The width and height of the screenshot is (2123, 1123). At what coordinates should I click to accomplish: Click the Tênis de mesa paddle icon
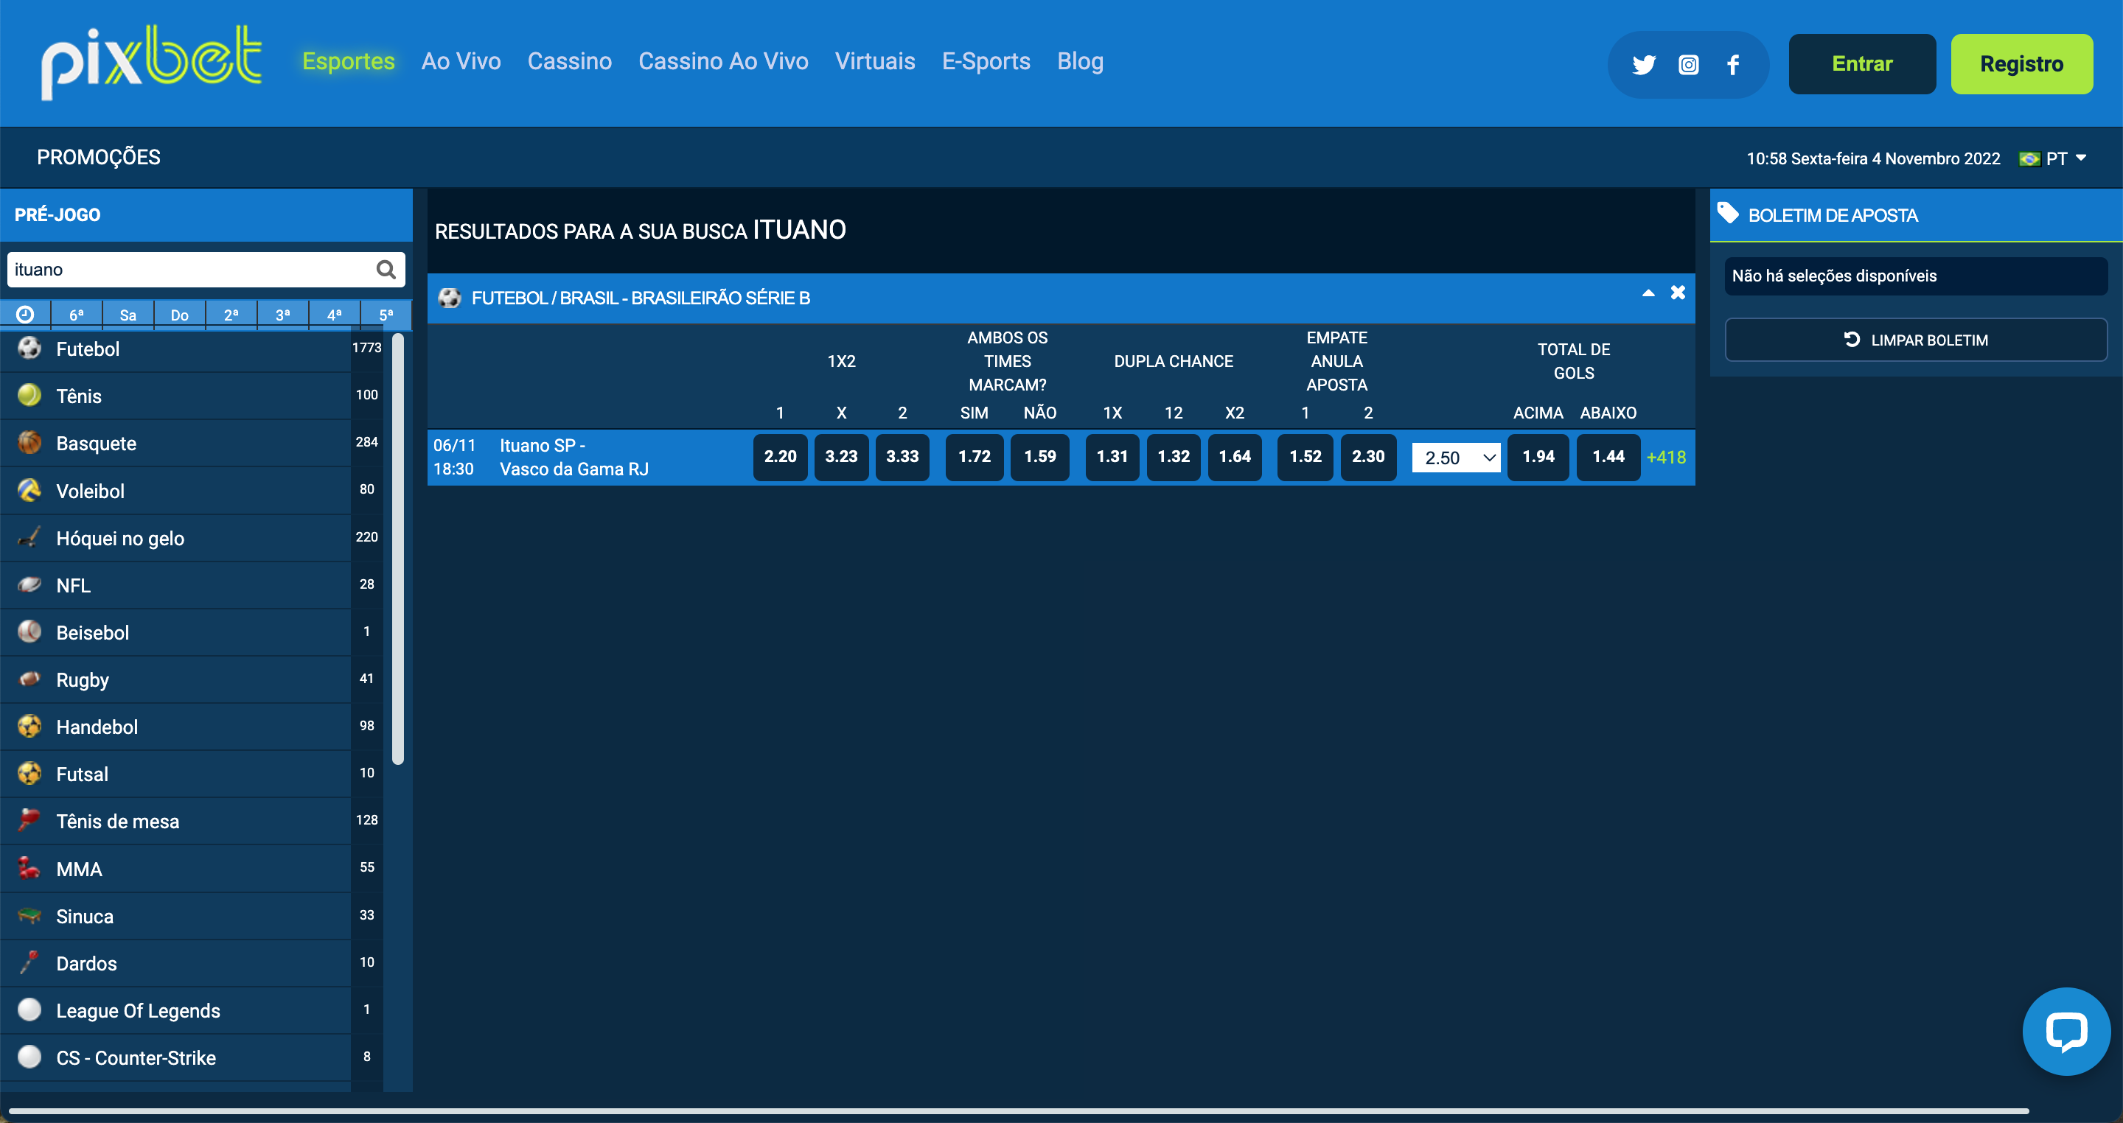29,820
